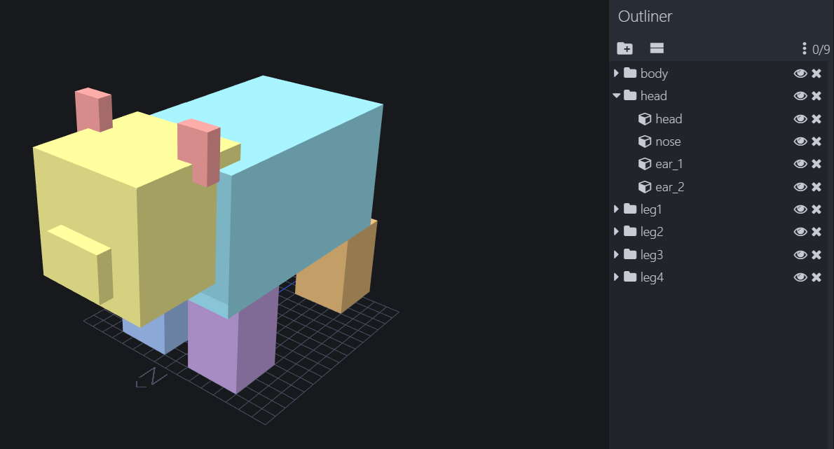Select the 'leg3' group name
834x449 pixels.
point(652,256)
